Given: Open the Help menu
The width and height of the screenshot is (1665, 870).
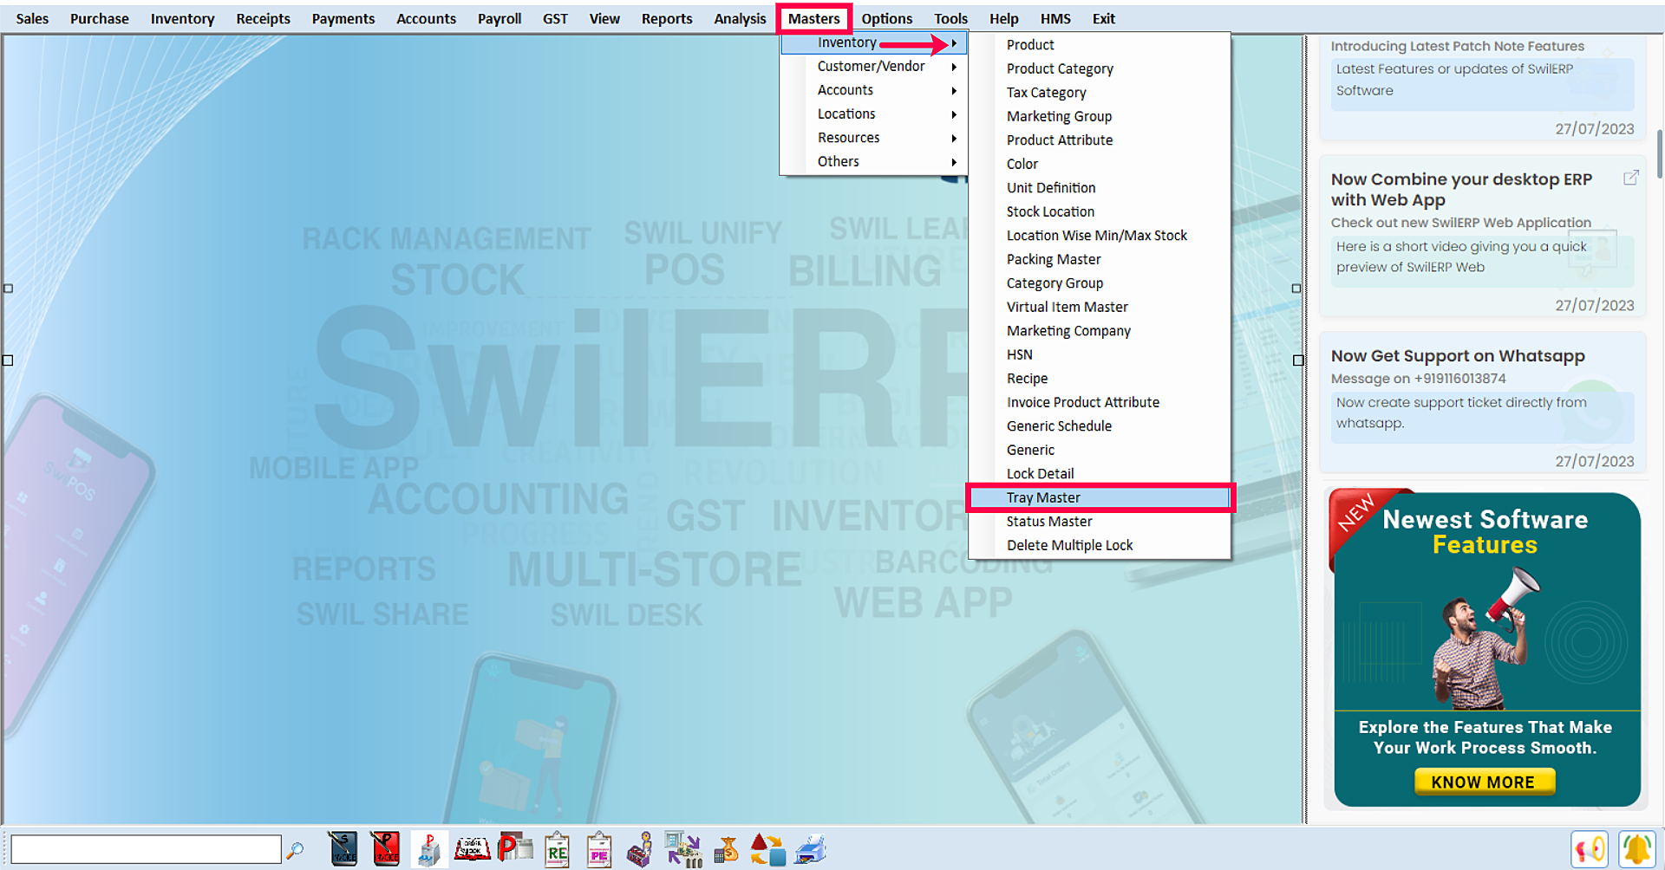Looking at the screenshot, I should (x=1004, y=18).
